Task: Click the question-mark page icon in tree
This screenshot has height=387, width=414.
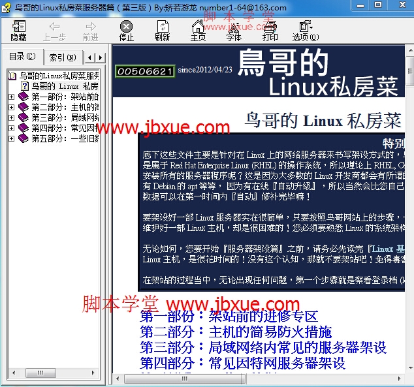Action: (x=25, y=86)
